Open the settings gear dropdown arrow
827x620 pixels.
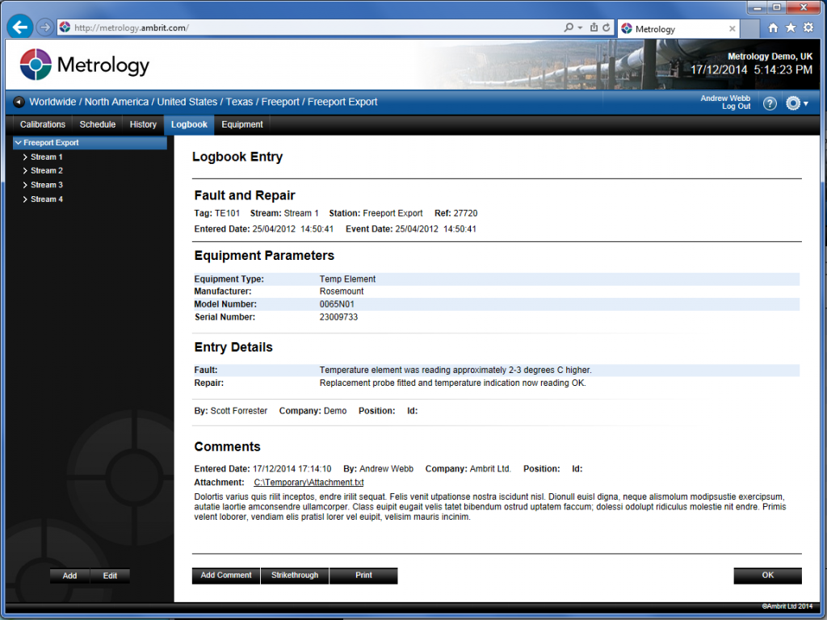[x=804, y=103]
